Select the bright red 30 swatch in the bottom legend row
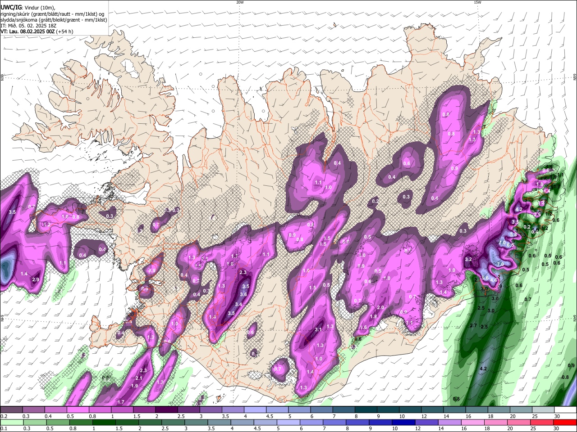Screen dimensions: 577x432 [x=566, y=423]
